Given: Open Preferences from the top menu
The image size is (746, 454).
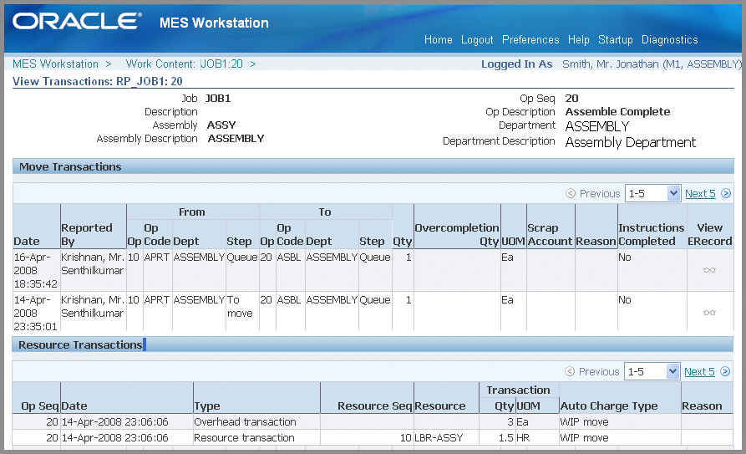Looking at the screenshot, I should click(x=530, y=40).
